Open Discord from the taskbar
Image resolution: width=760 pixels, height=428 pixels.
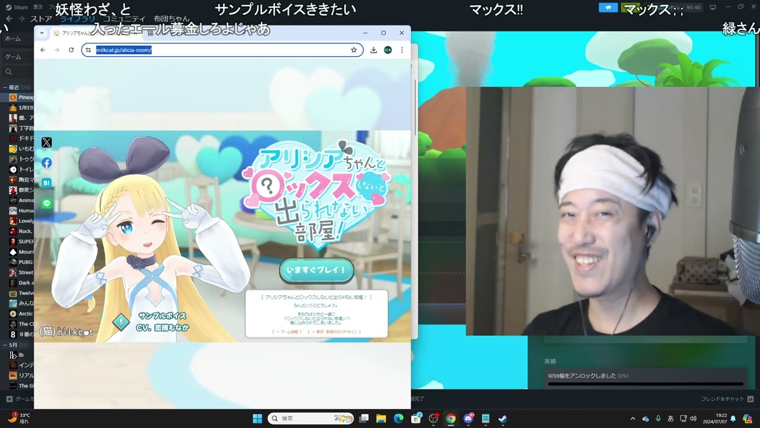pos(468,418)
